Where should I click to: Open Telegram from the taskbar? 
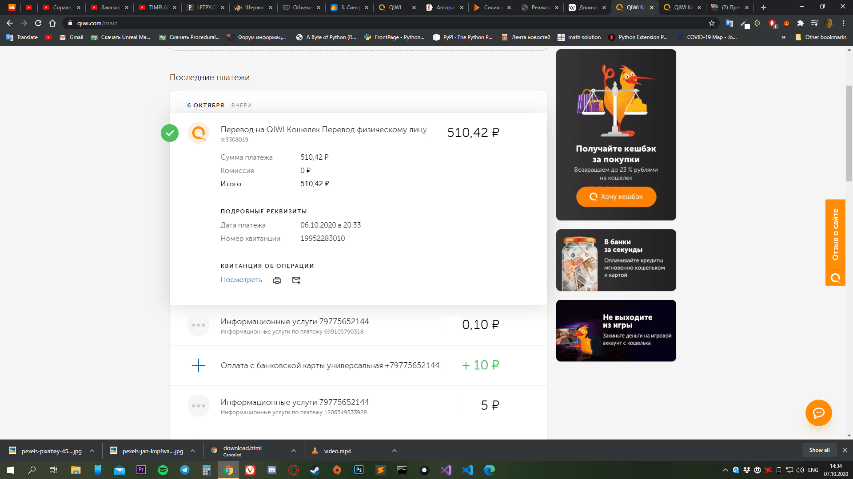[x=185, y=470]
